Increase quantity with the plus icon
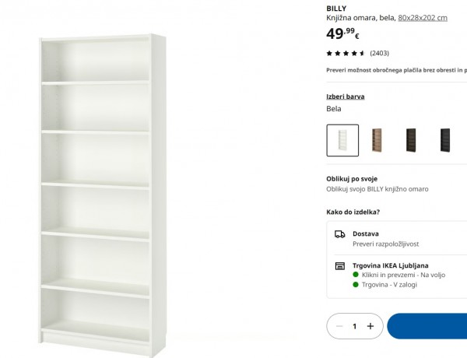The height and width of the screenshot is (358, 467). (370, 326)
